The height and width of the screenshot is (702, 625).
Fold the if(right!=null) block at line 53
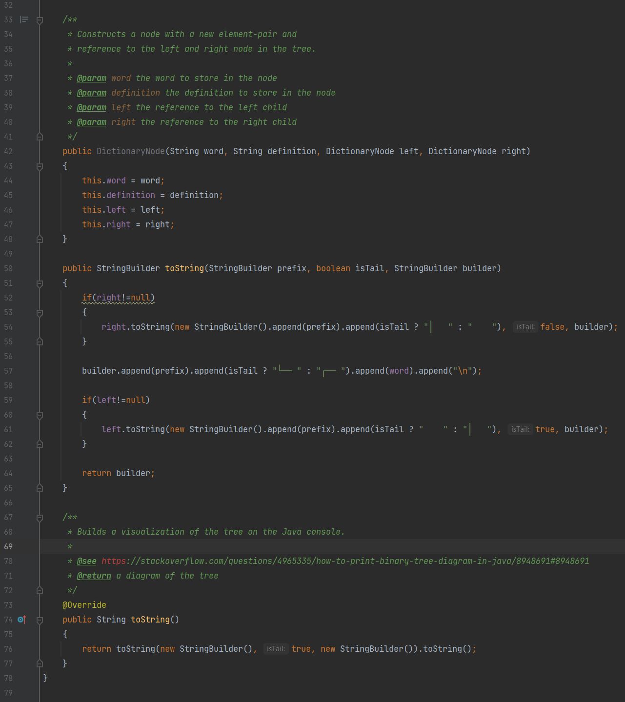coord(40,313)
